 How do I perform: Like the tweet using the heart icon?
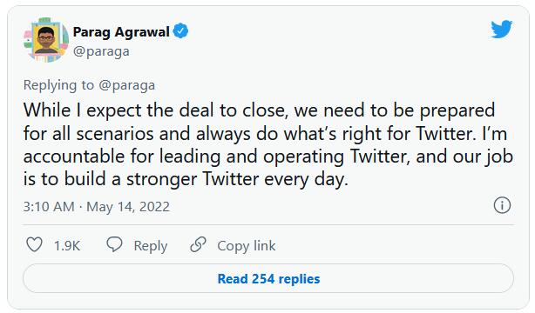click(x=35, y=245)
